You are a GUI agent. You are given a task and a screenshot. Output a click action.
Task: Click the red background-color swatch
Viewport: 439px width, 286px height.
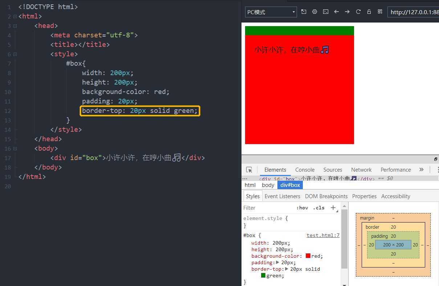[308, 256]
